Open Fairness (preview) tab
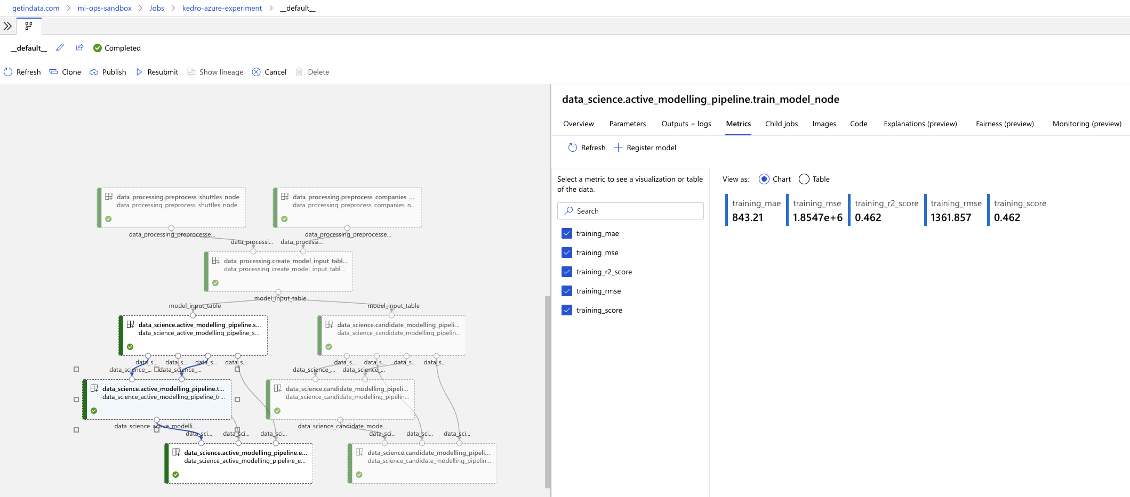The image size is (1130, 497). pyautogui.click(x=1005, y=124)
